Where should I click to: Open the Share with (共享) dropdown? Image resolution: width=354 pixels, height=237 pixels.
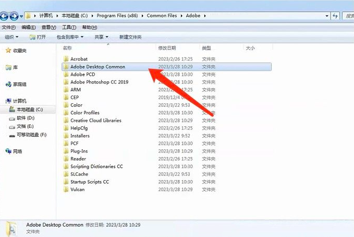(101, 37)
